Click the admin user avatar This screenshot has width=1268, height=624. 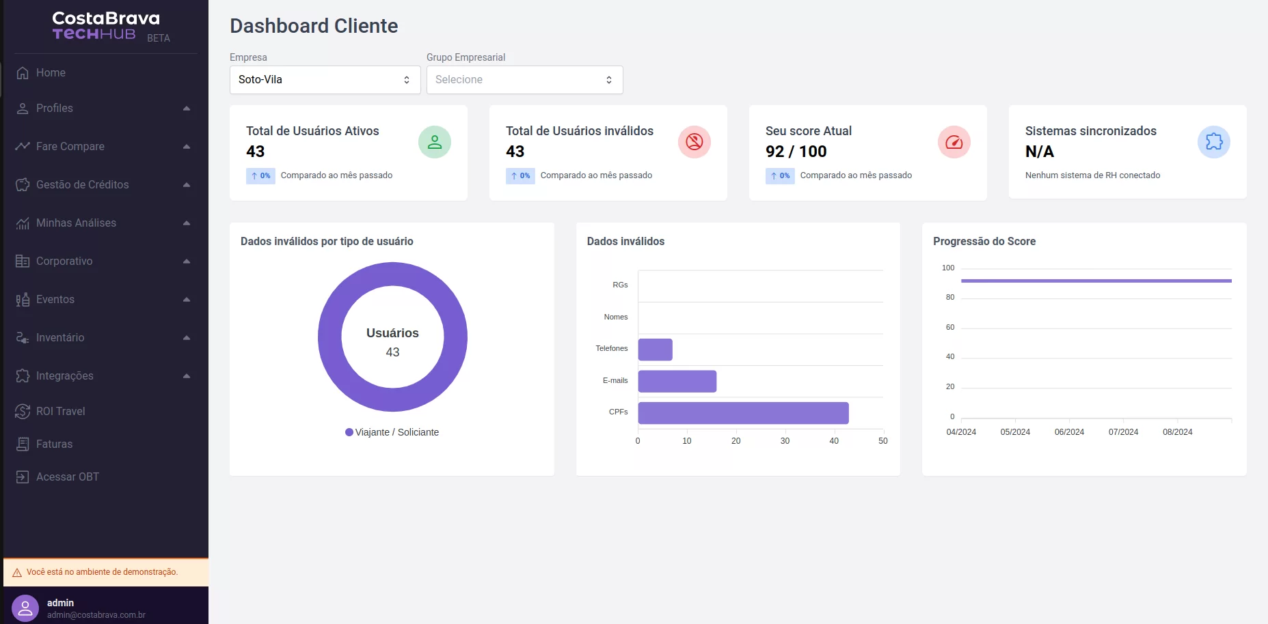click(25, 608)
